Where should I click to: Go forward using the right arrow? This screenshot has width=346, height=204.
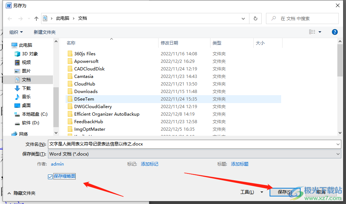point(21,19)
